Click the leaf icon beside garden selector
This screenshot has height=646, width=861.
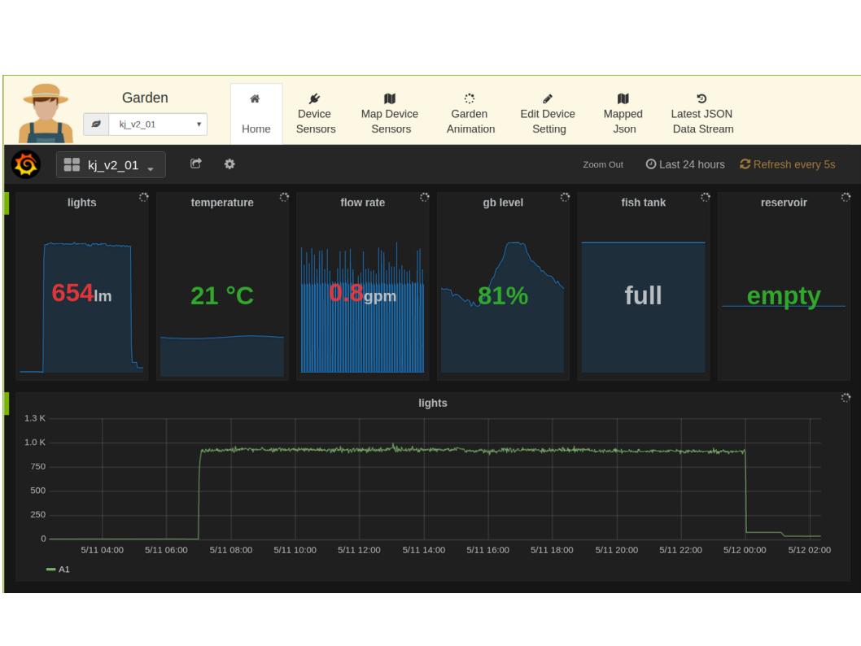96,124
